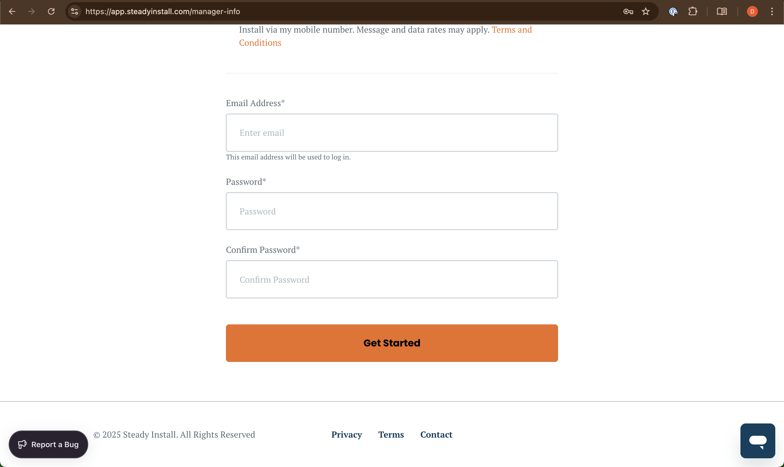Focus the Enter email input field
Image resolution: width=784 pixels, height=467 pixels.
392,133
